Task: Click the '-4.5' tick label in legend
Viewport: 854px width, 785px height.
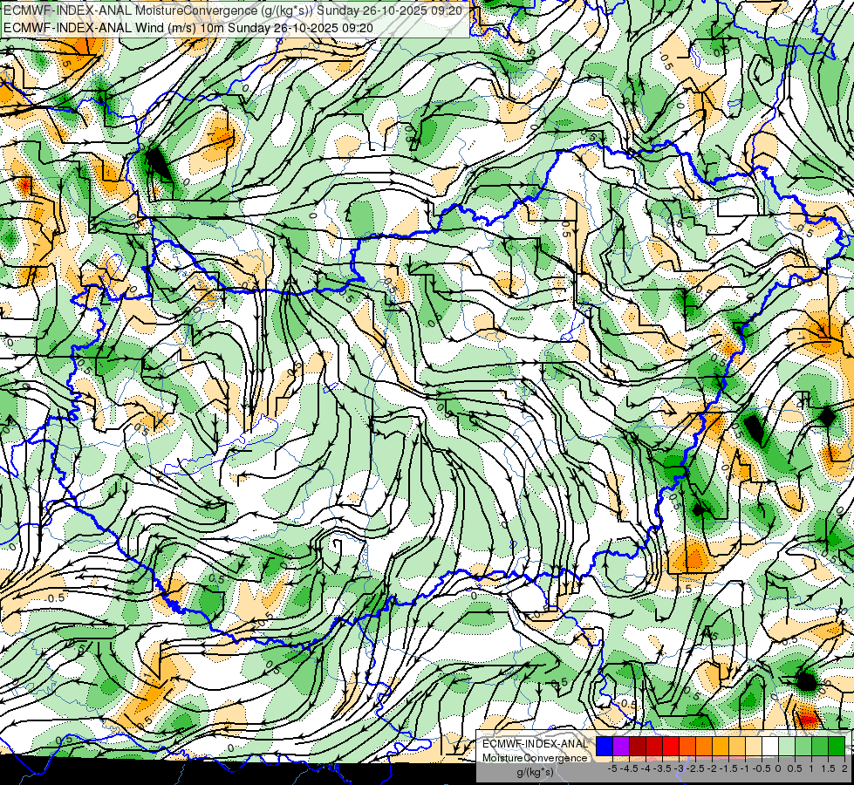Action: tap(629, 768)
